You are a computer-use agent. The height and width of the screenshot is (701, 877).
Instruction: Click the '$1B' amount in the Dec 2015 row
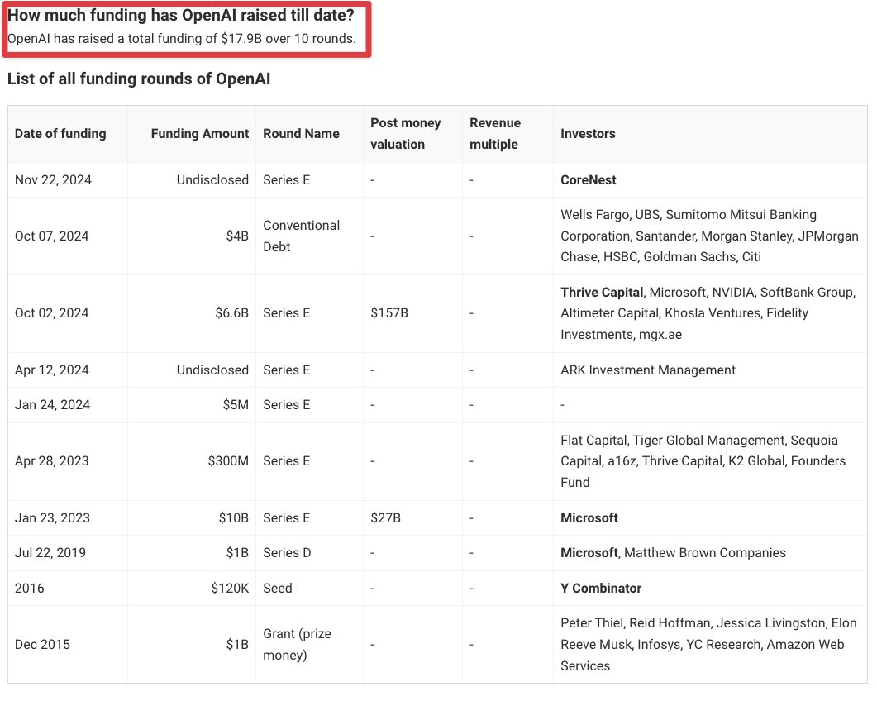click(x=237, y=645)
